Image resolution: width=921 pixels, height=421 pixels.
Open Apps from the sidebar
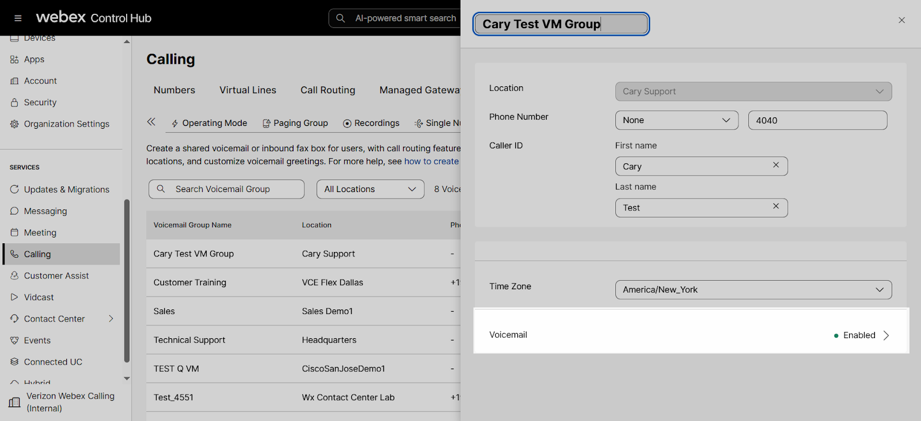[x=34, y=59]
